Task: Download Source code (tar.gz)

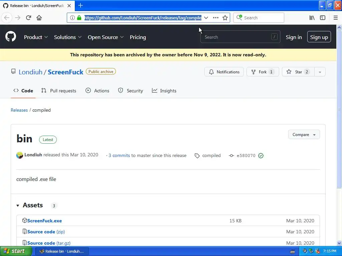Action: point(49,243)
